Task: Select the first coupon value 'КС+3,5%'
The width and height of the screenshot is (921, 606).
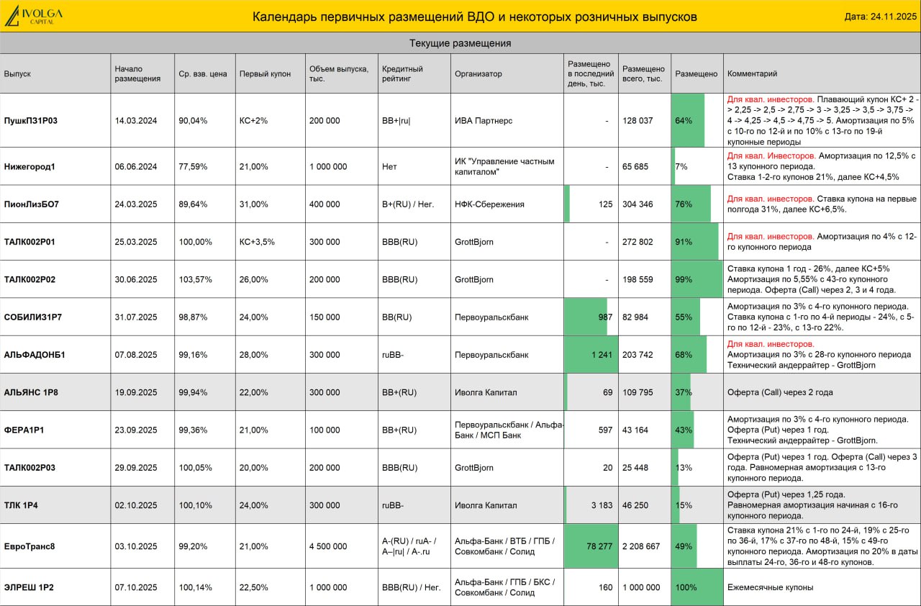Action: coord(257,242)
